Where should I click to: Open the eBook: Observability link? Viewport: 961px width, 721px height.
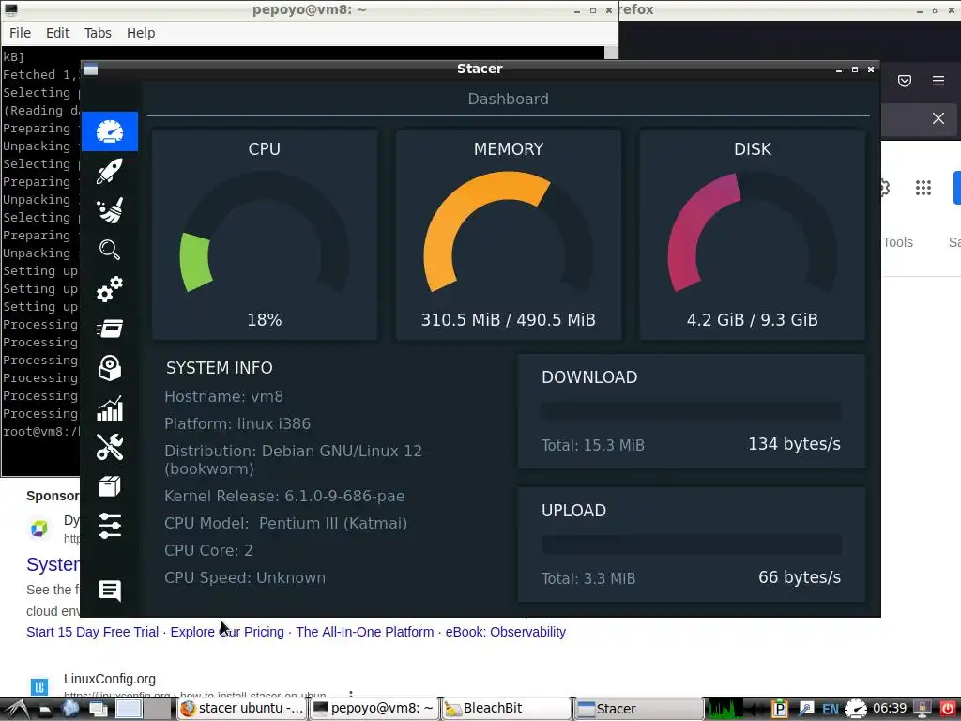coord(506,632)
